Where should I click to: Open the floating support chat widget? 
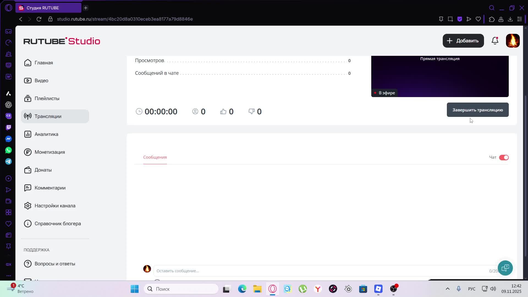coord(505,268)
